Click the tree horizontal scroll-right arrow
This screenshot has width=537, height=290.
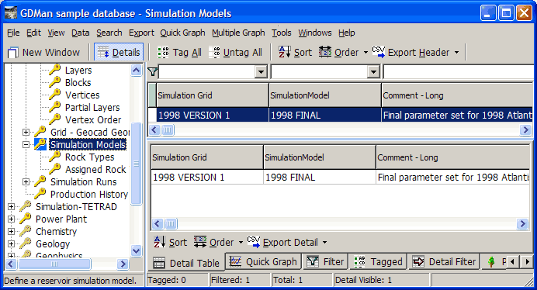point(123,264)
